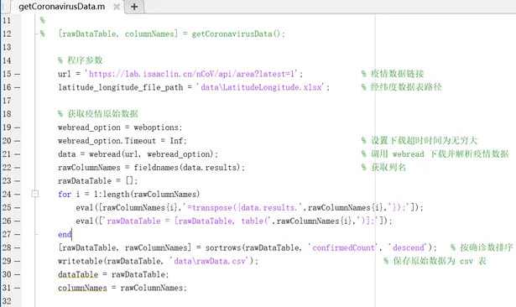This screenshot has width=516, height=307.
Task: Click '% 获取疫情原始数据' comment on line 18
Action: tap(98, 114)
